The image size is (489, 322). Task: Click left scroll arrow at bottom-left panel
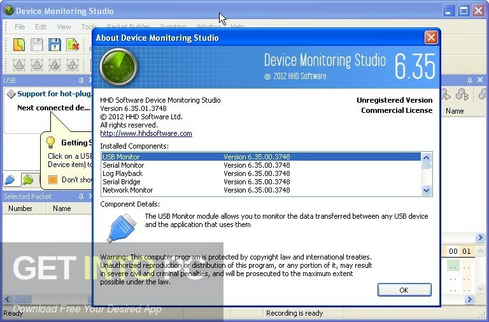pos(8,300)
